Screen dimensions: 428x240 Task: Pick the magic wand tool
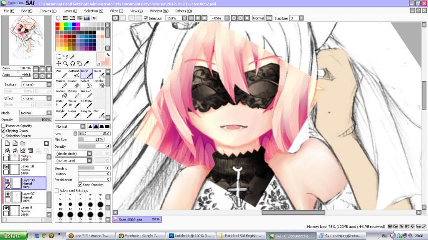click(x=73, y=57)
